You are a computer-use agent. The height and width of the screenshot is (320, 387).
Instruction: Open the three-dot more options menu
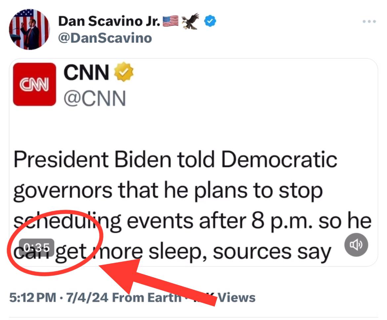369,22
